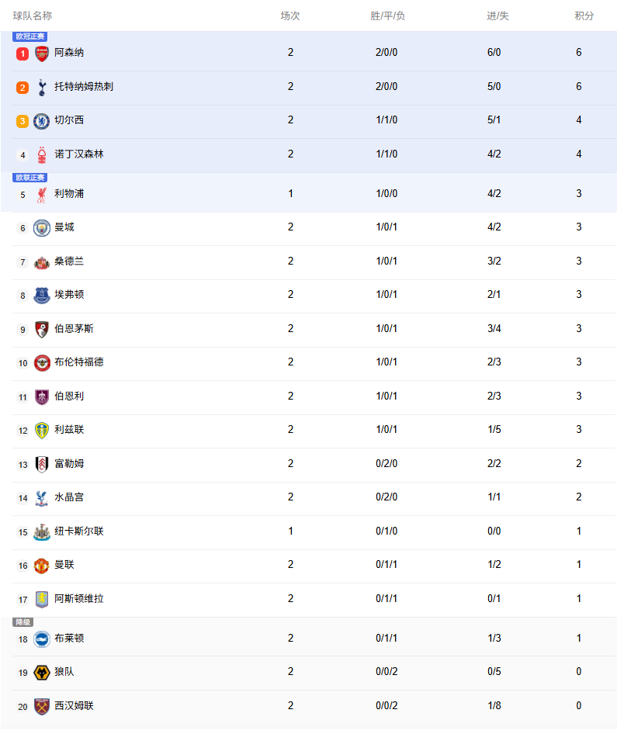This screenshot has width=617, height=734.
Task: Click the red rank 1 badge
Action: pos(23,54)
